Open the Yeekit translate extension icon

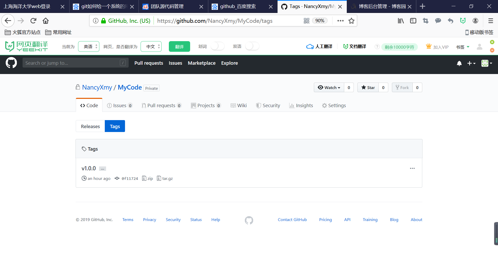(x=463, y=21)
